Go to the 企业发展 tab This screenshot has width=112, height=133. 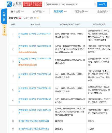click(x=103, y=12)
